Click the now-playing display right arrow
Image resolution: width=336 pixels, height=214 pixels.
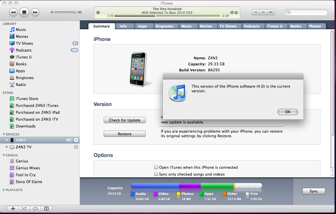point(236,12)
